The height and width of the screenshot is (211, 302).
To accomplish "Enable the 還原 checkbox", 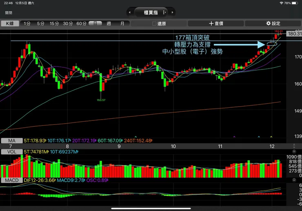I will click(154, 24).
